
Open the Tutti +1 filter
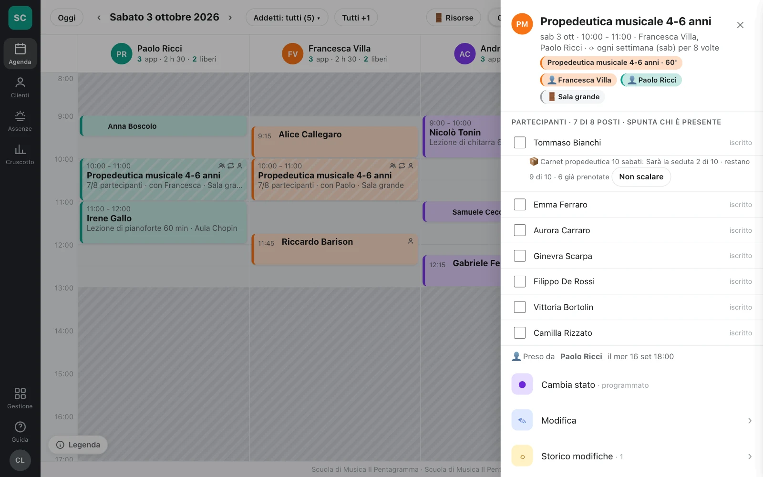pyautogui.click(x=356, y=18)
